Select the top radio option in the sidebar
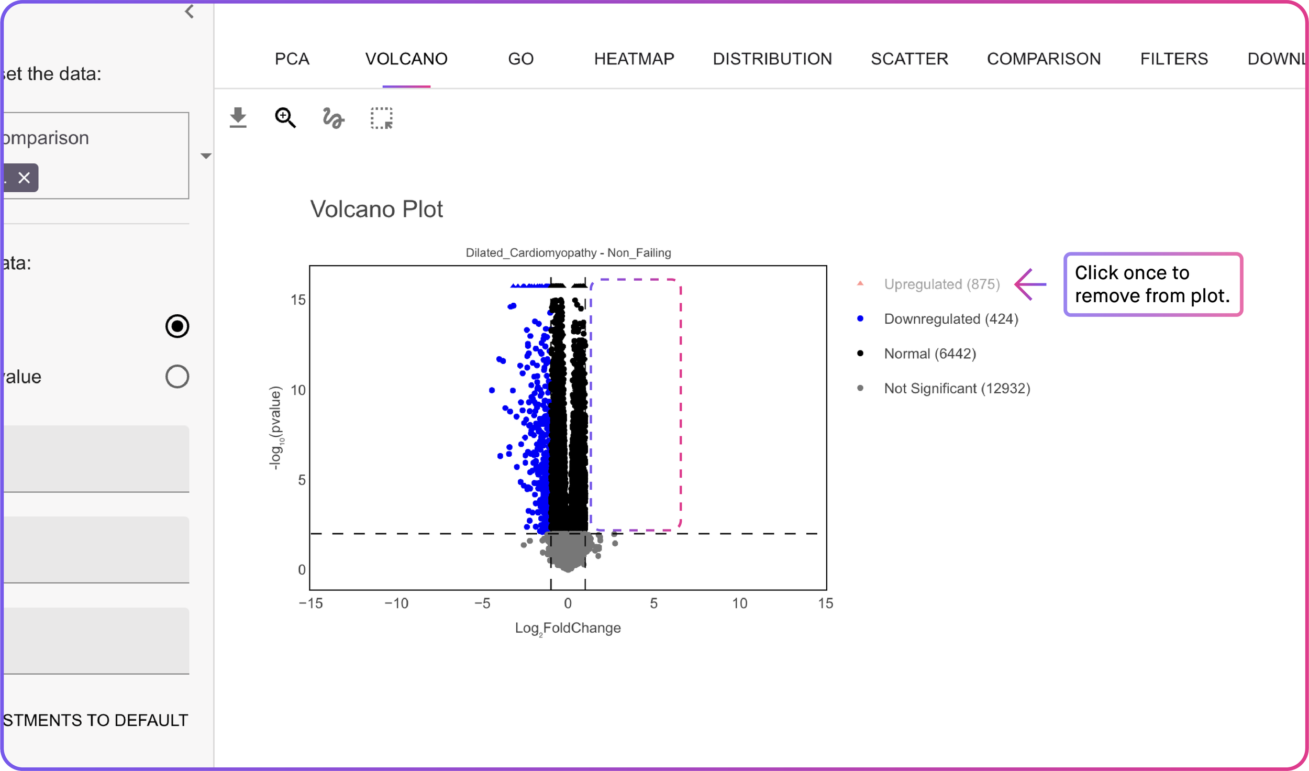This screenshot has height=771, width=1309. (x=176, y=326)
